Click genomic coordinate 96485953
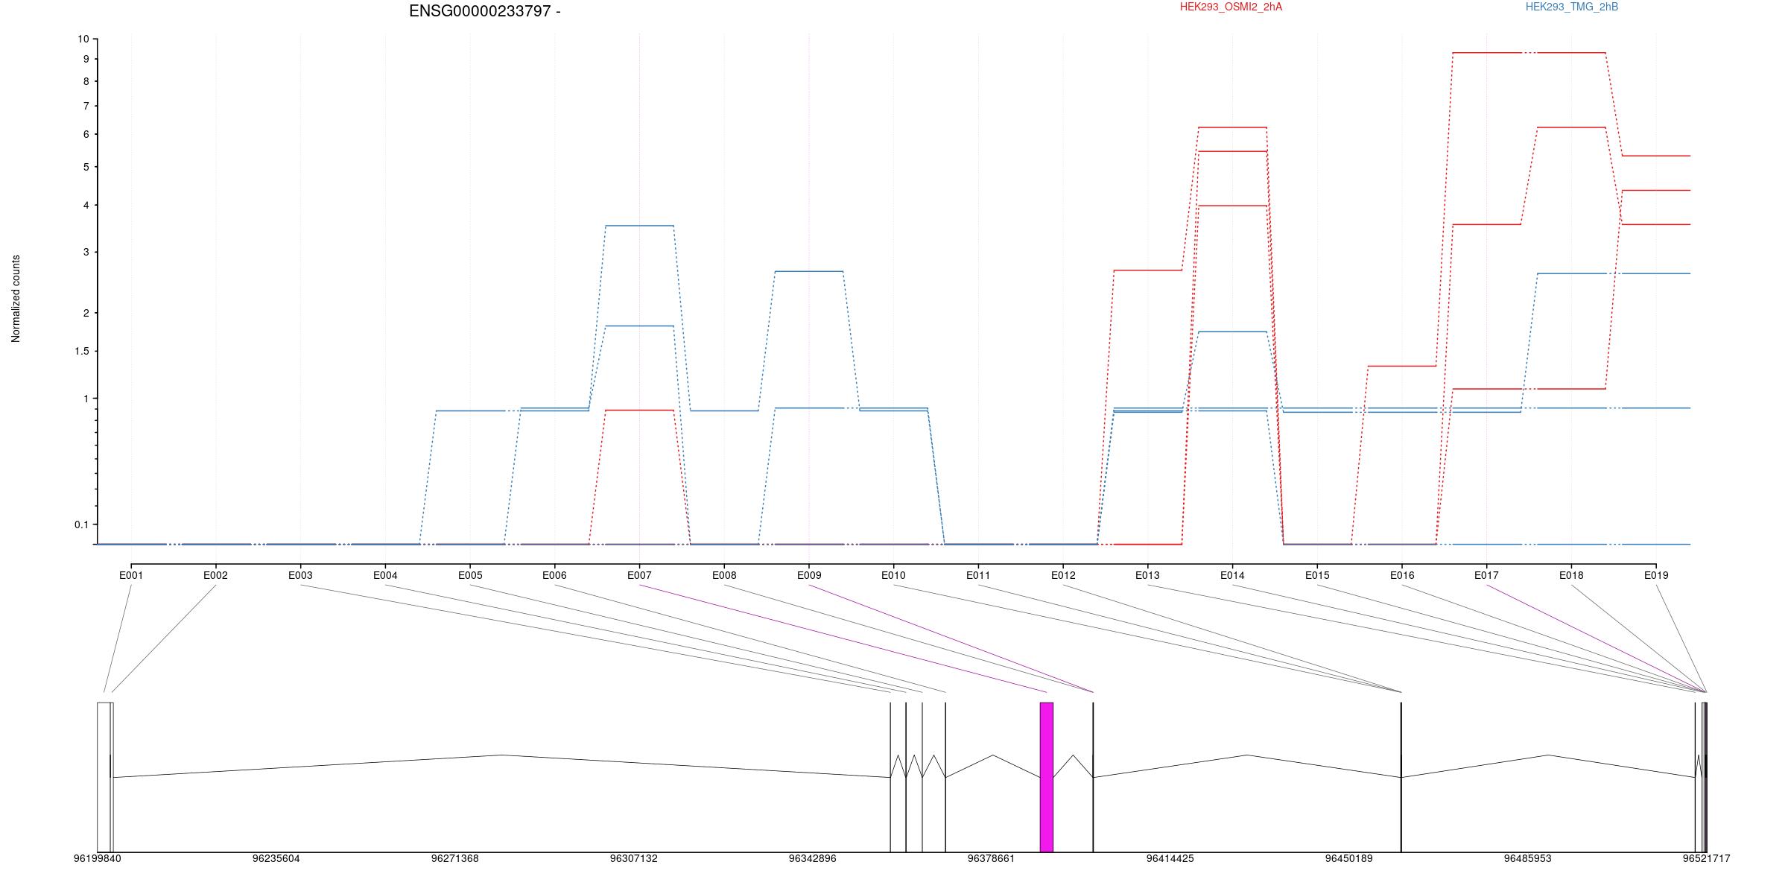This screenshot has height=894, width=1788. click(x=1527, y=858)
